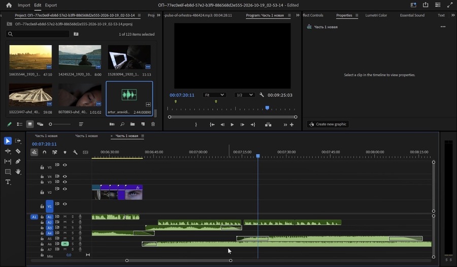Screen dimensions: 457x267
Task: Toggle lock on V2 track
Action: [42, 192]
